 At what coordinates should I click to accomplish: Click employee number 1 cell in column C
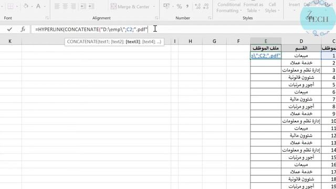(329, 56)
